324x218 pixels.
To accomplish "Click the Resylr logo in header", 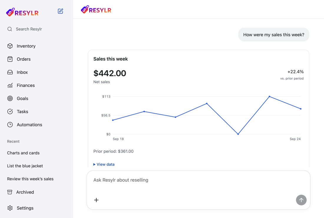I will pos(96,10).
